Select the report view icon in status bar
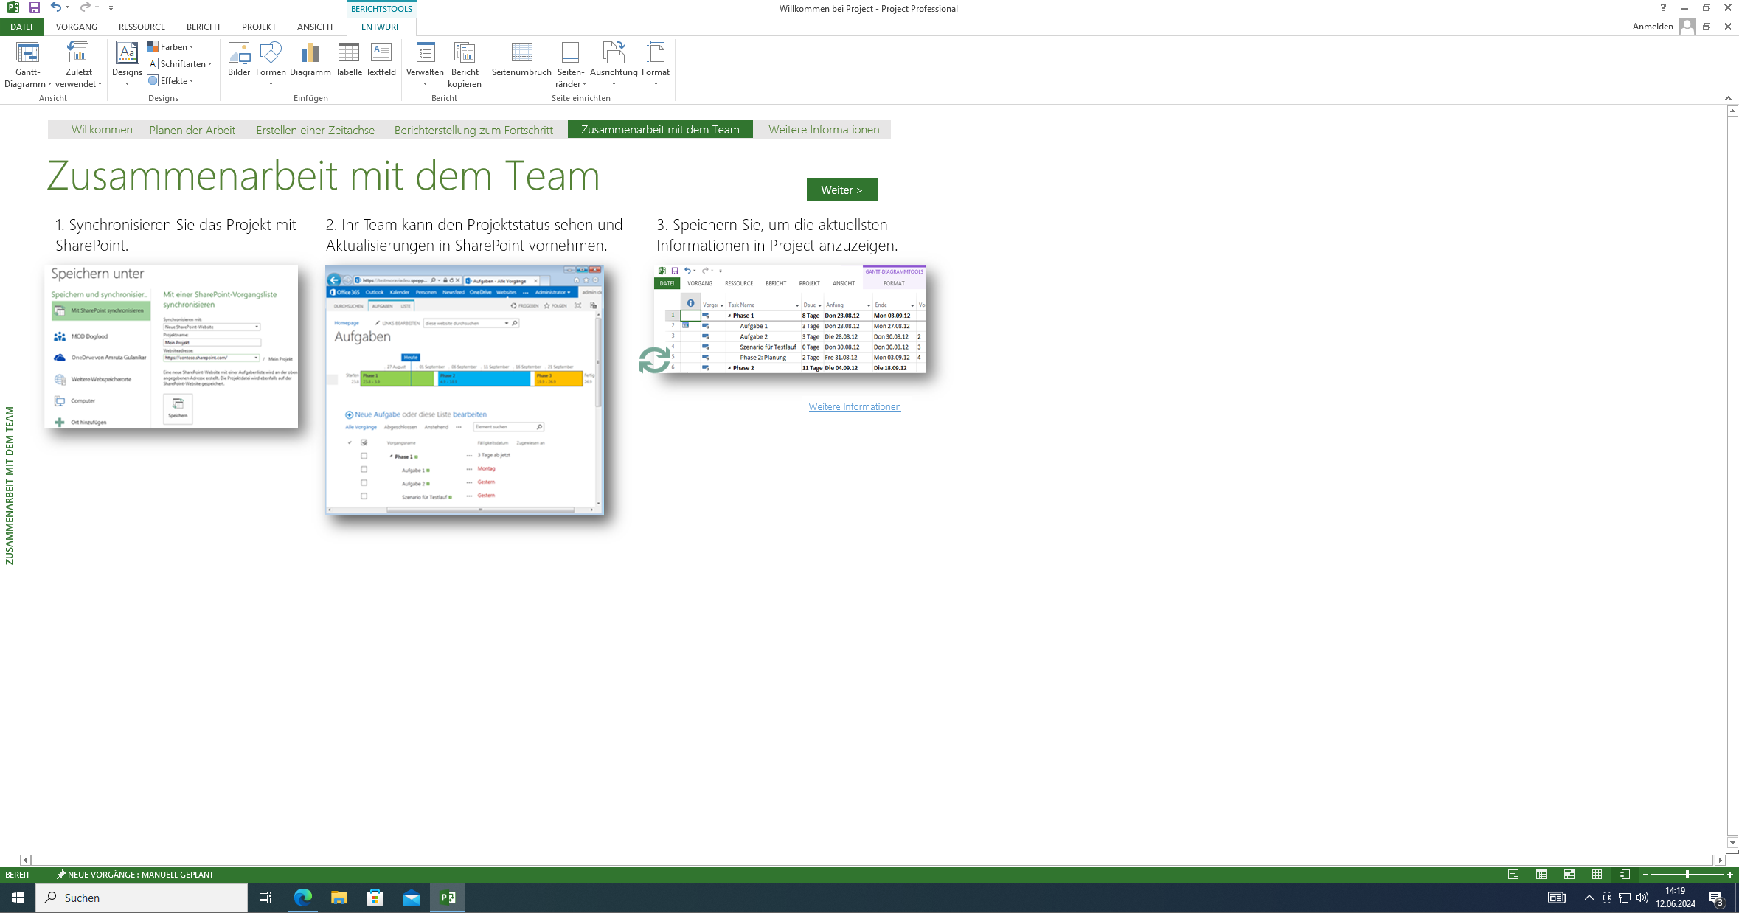This screenshot has width=1739, height=913. [1625, 875]
